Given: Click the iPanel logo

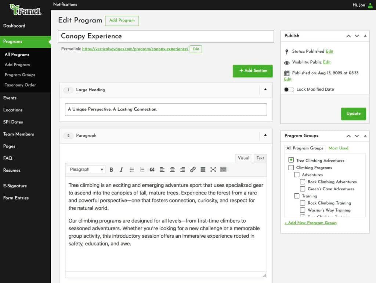Looking at the screenshot, I should click(25, 10).
